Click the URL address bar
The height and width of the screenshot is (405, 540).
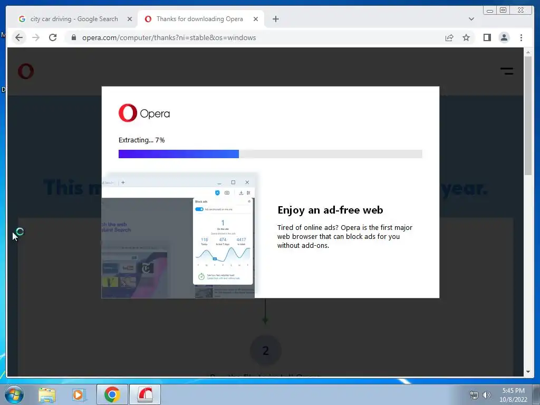pyautogui.click(x=255, y=37)
